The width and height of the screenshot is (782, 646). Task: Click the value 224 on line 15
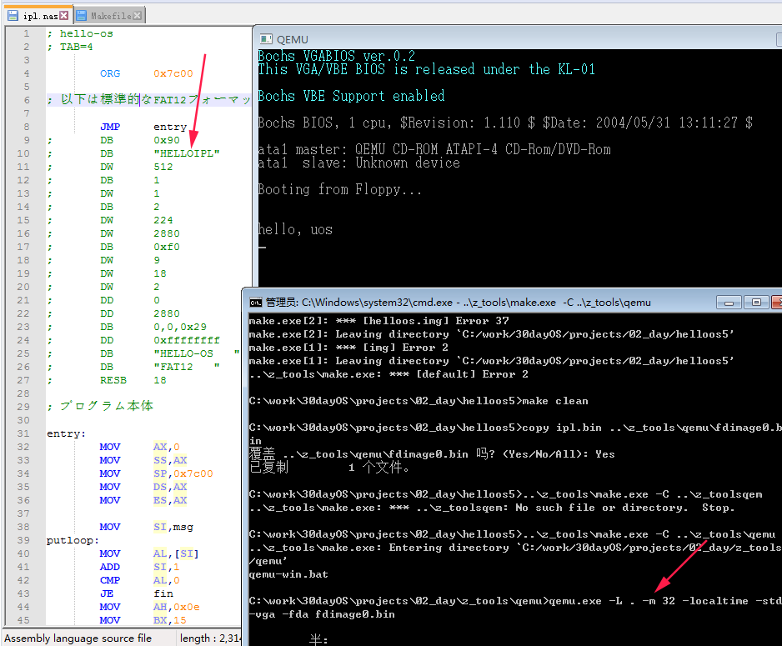(x=163, y=220)
